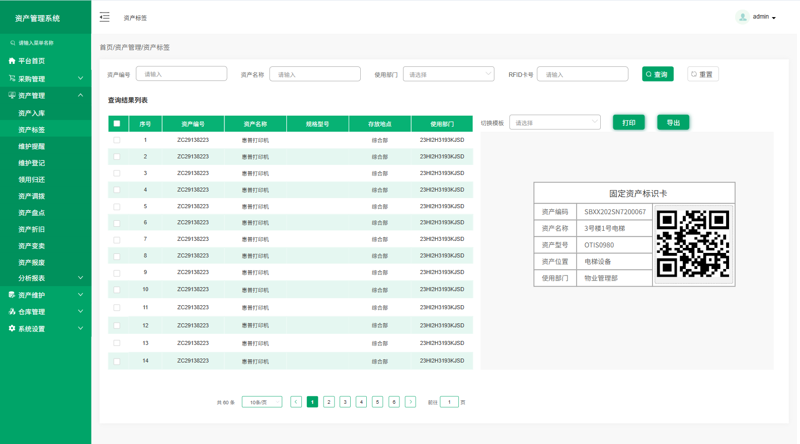The width and height of the screenshot is (800, 444).
Task: Click the 仓库管理 sidebar icon
Action: coord(12,312)
